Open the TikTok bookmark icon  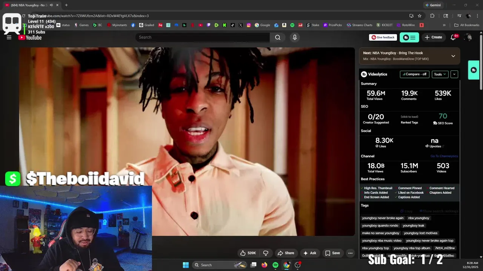(x=232, y=25)
